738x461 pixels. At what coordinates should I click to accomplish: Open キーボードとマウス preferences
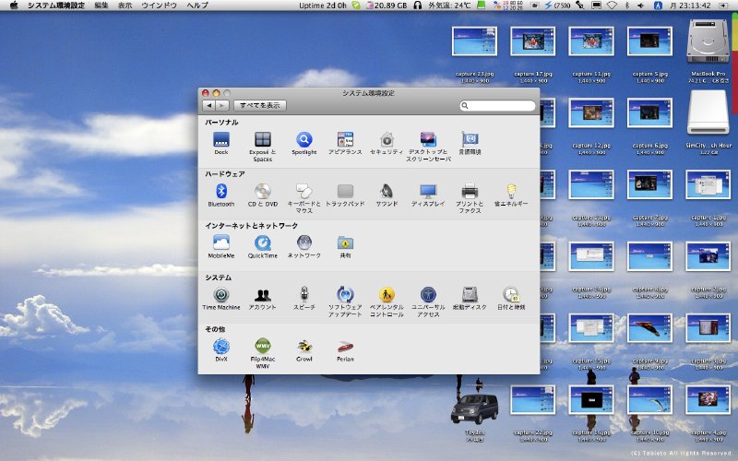point(304,192)
